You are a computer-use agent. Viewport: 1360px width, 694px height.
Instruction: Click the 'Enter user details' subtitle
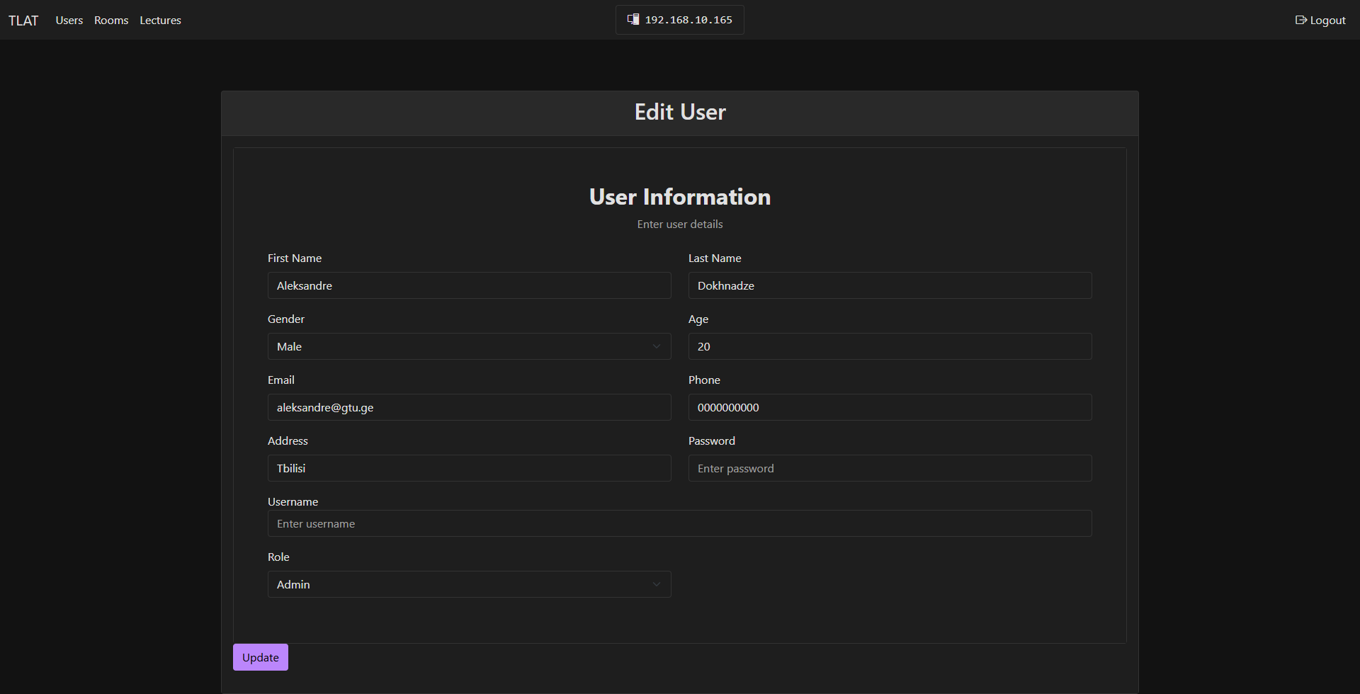click(680, 224)
